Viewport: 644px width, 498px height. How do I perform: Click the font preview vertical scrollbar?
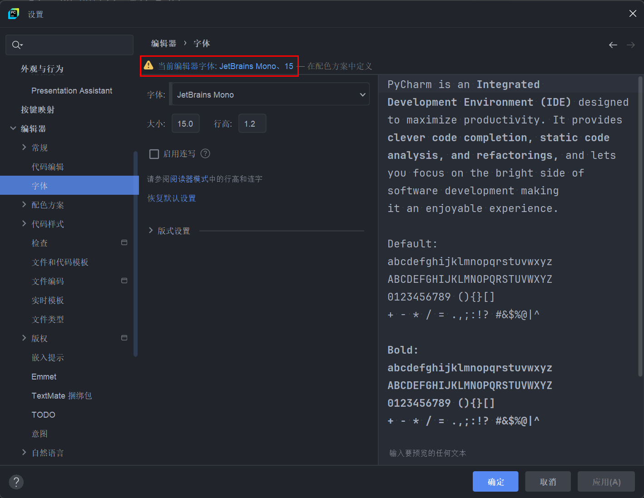tap(640, 226)
